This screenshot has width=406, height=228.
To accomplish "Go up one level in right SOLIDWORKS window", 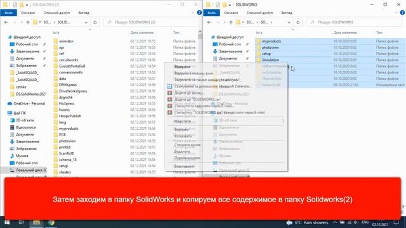I will pos(231,22).
